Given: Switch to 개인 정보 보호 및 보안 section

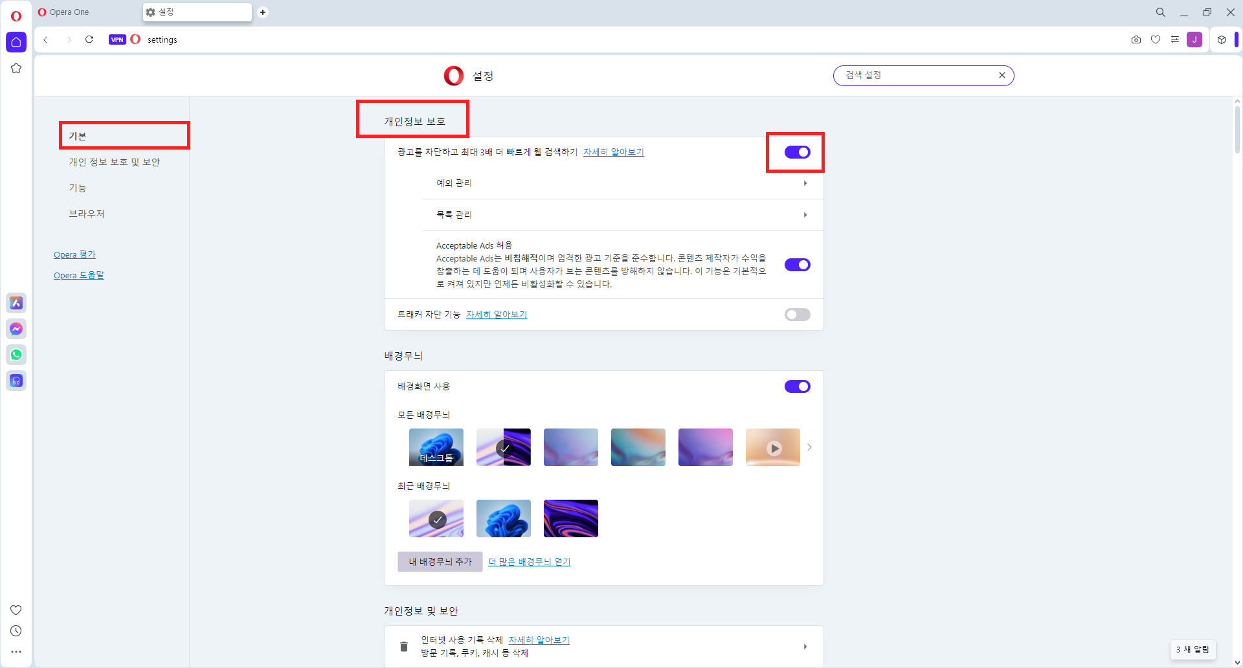Looking at the screenshot, I should click(x=114, y=162).
